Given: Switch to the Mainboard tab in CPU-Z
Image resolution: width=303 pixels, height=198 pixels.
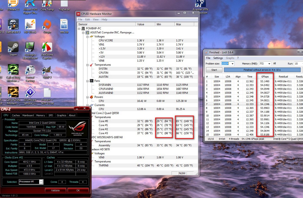Looking at the screenshot, I should (28, 115).
